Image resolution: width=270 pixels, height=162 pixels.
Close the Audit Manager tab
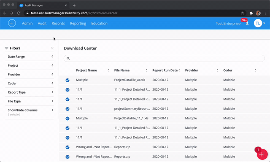click(x=66, y=5)
